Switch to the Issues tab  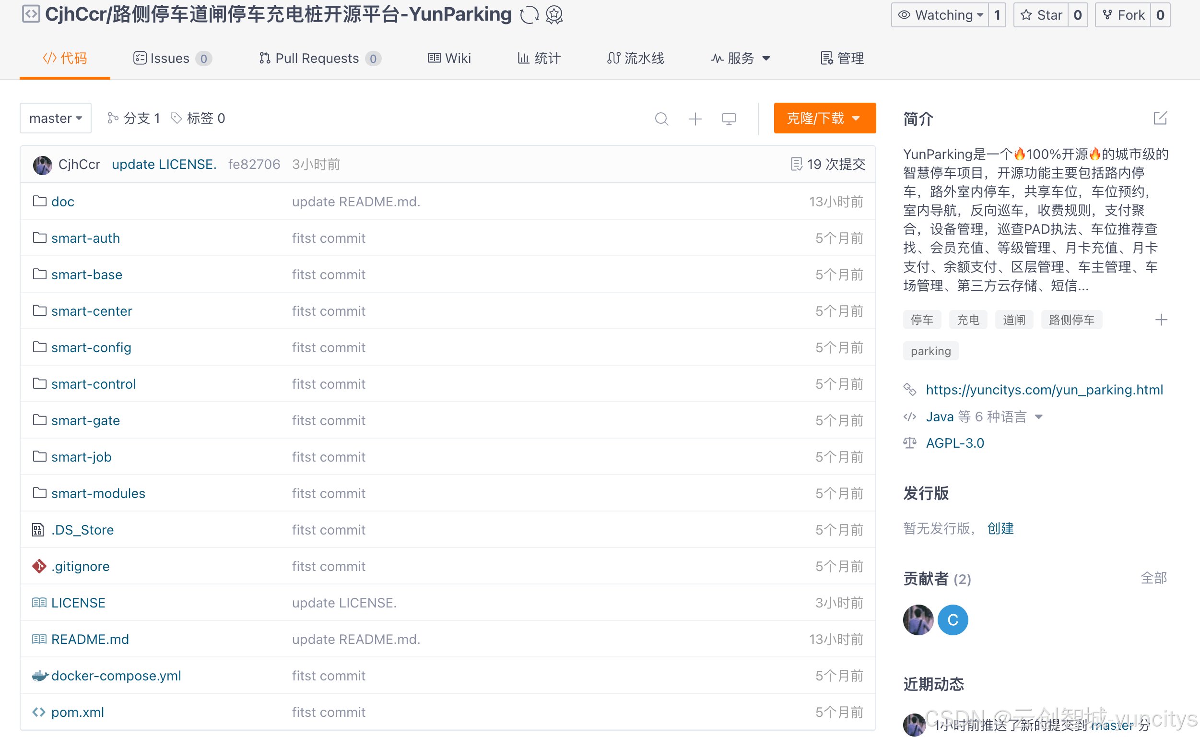click(172, 59)
